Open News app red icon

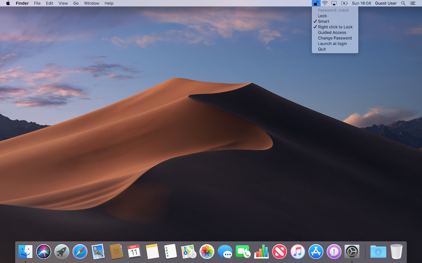[279, 252]
